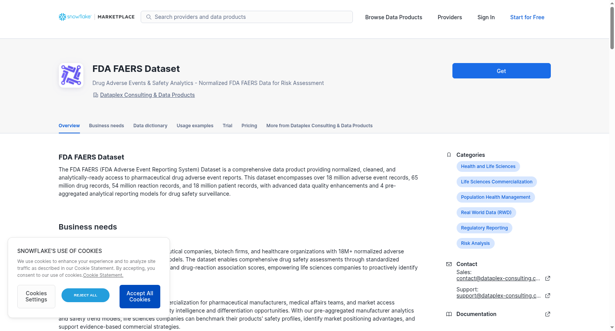This screenshot has height=331, width=615.
Task: Open the Providers page
Action: pyautogui.click(x=450, y=17)
